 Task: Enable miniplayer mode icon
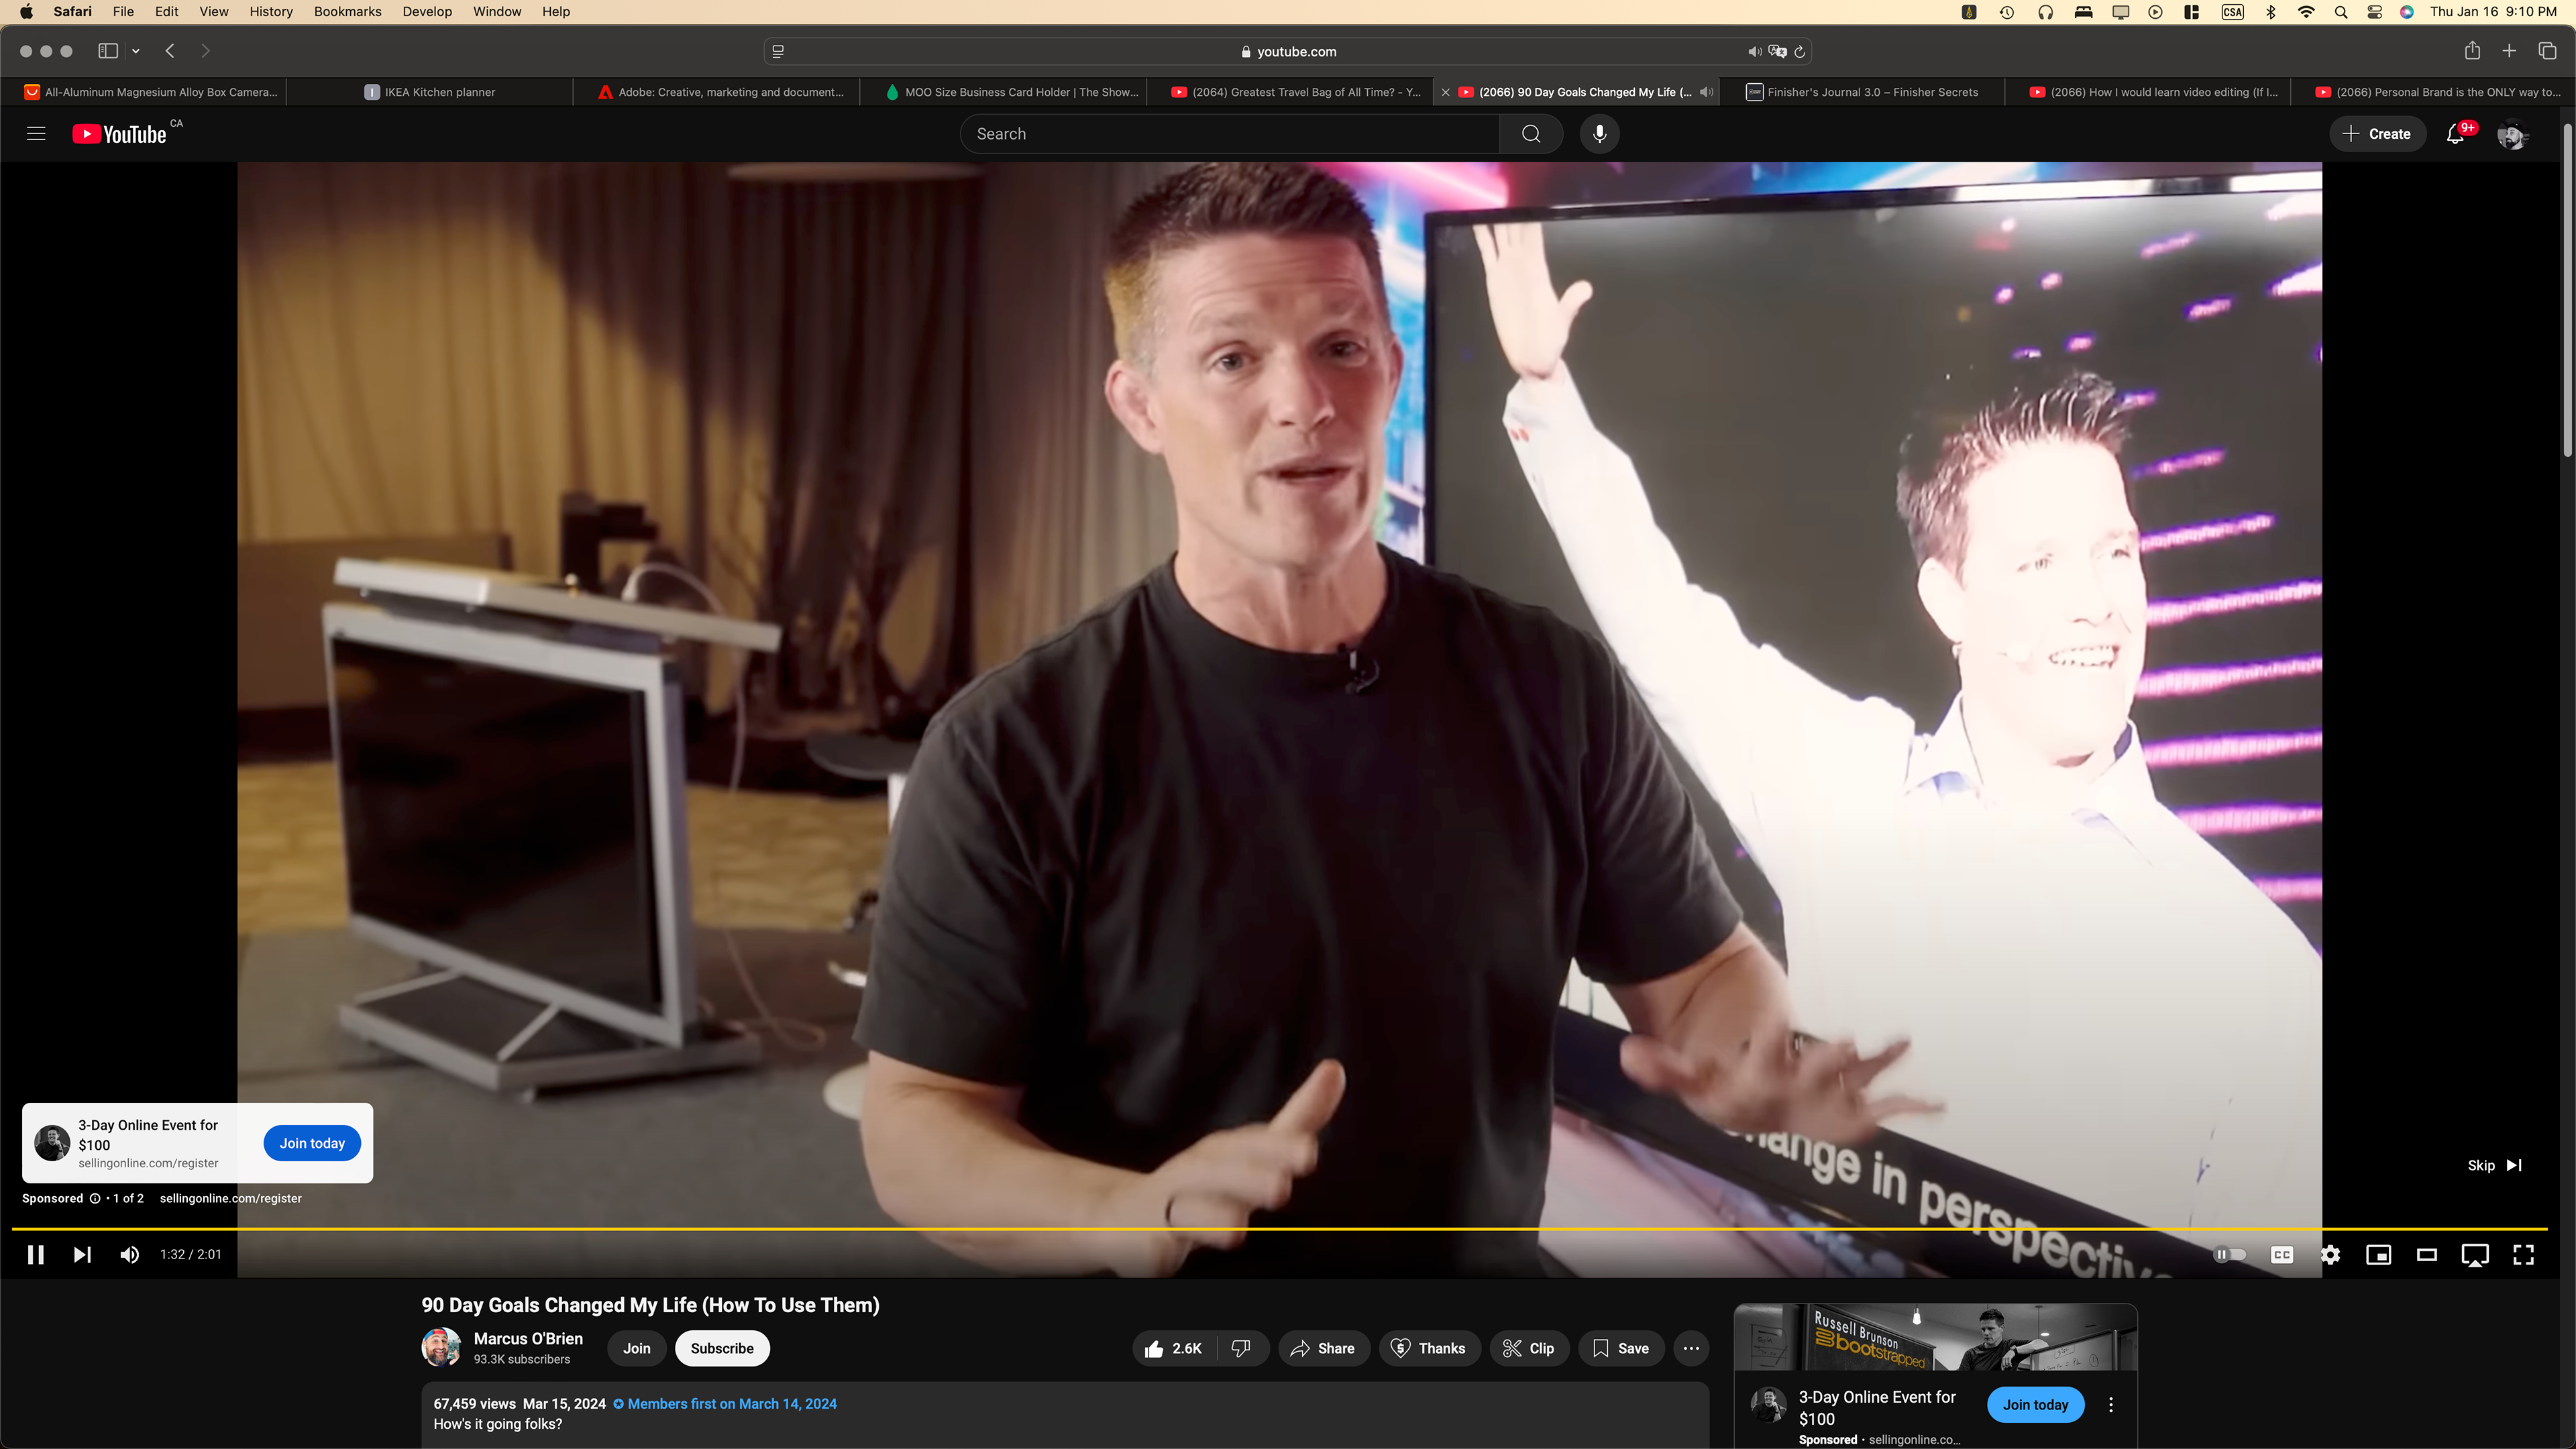pyautogui.click(x=2378, y=1254)
